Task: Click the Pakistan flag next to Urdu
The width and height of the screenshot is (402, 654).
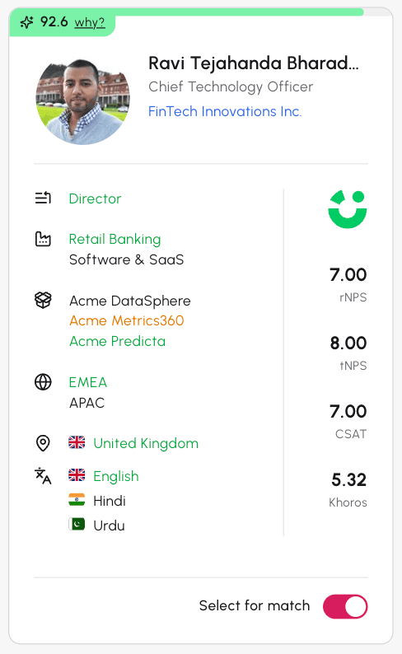Action: (77, 525)
